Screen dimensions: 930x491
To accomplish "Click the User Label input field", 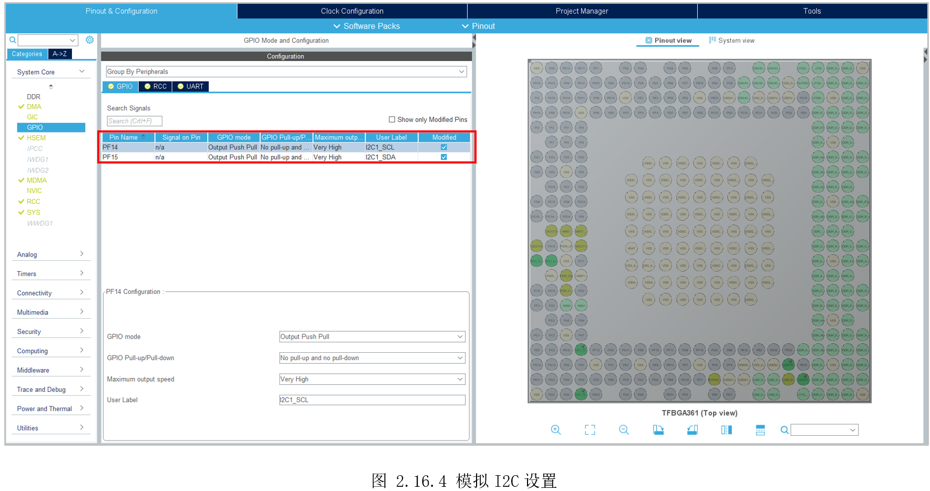I will click(372, 400).
